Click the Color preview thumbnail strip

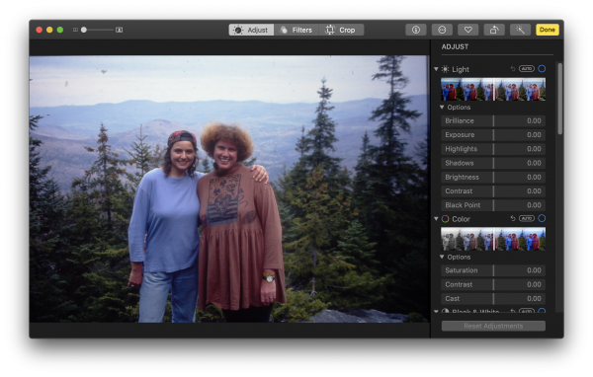pyautogui.click(x=493, y=239)
